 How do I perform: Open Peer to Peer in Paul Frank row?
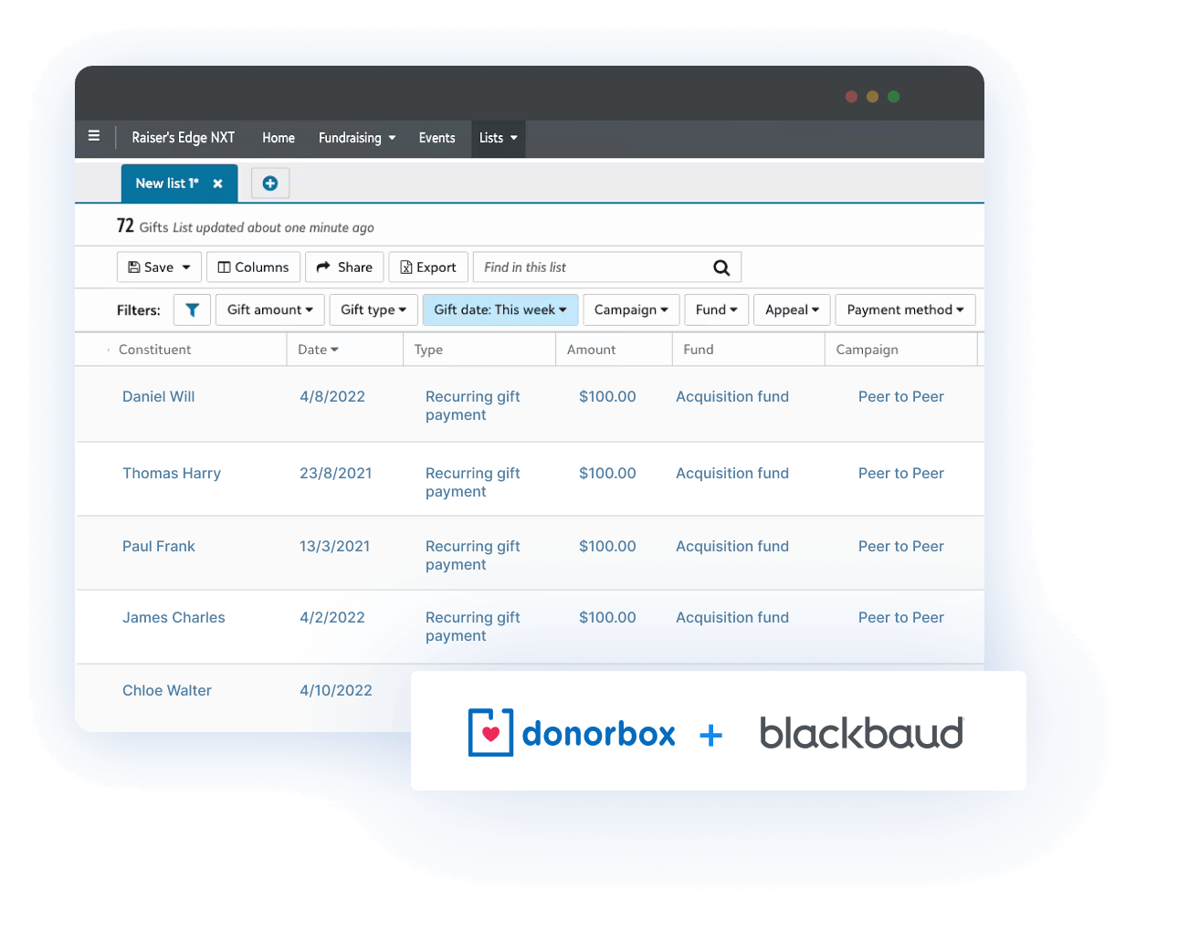pos(901,547)
